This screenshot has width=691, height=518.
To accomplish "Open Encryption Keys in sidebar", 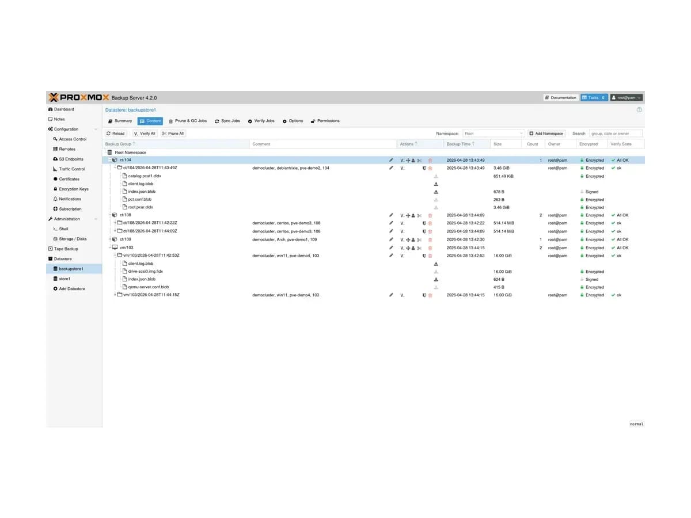I will point(74,189).
